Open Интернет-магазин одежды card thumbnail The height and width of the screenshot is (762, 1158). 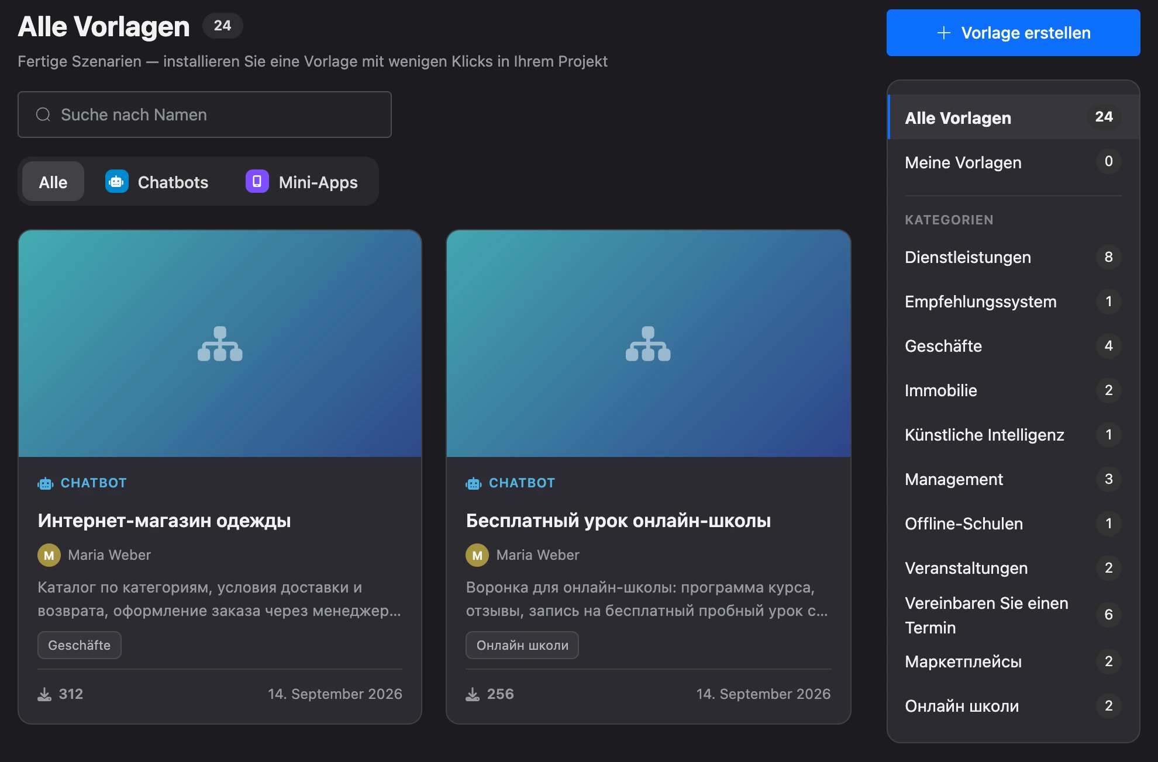pos(220,344)
